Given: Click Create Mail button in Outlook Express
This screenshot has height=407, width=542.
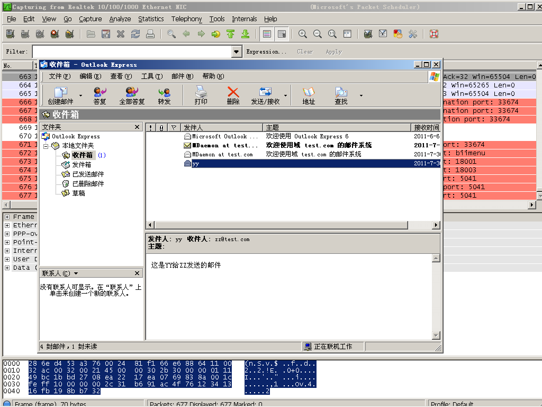Looking at the screenshot, I should 61,95.
